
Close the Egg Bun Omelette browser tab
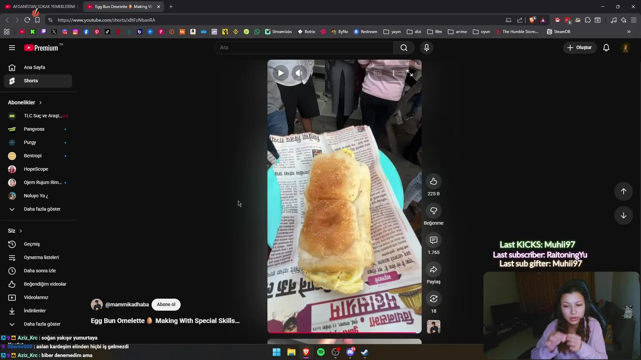pyautogui.click(x=158, y=6)
